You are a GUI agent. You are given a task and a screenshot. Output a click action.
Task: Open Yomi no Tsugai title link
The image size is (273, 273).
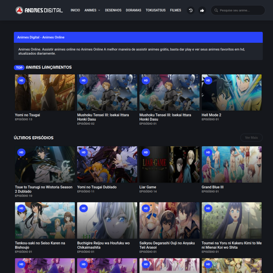click(x=28, y=115)
